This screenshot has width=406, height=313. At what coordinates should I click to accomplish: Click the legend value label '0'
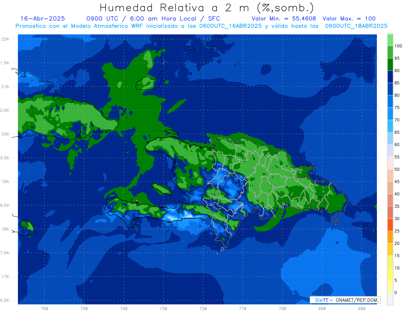point(396,292)
